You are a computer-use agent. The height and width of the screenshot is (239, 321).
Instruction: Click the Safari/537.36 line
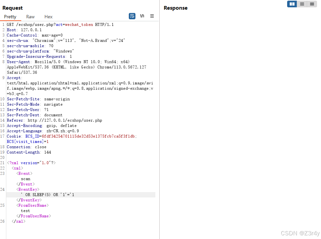pyautogui.click(x=22, y=72)
